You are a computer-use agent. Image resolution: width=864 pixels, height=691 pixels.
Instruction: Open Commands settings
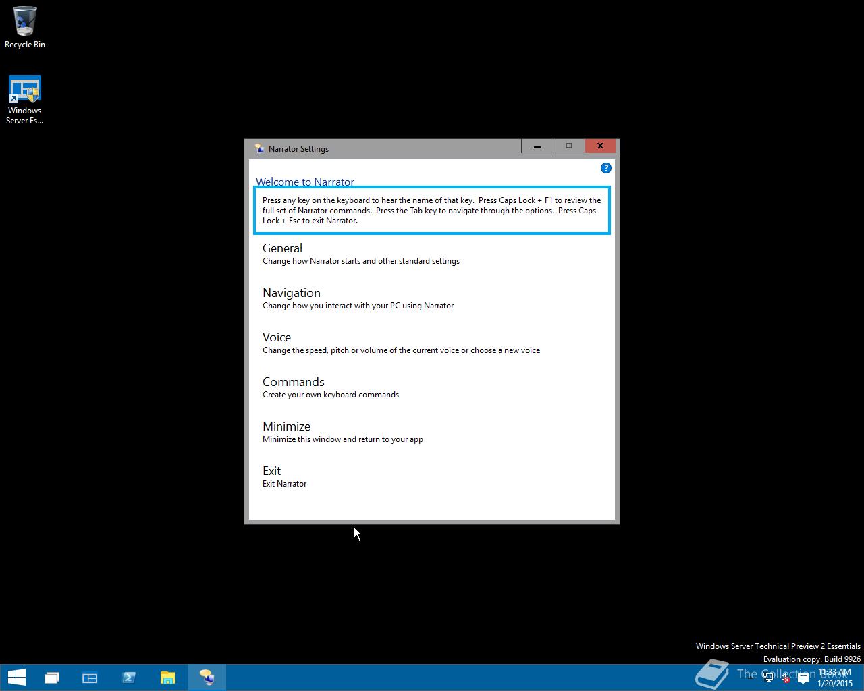click(294, 382)
